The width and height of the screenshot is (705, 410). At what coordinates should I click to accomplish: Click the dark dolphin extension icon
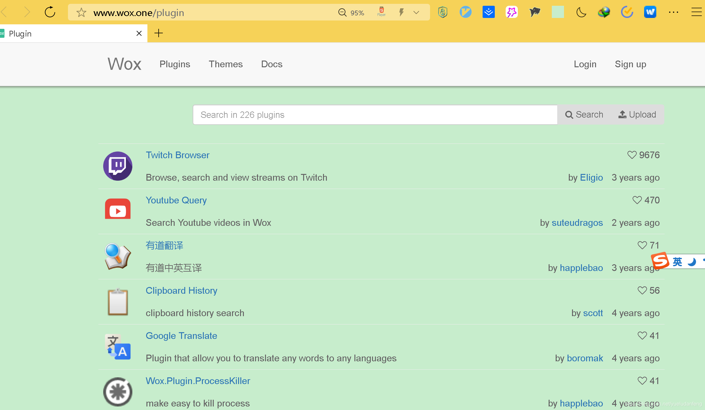point(535,12)
